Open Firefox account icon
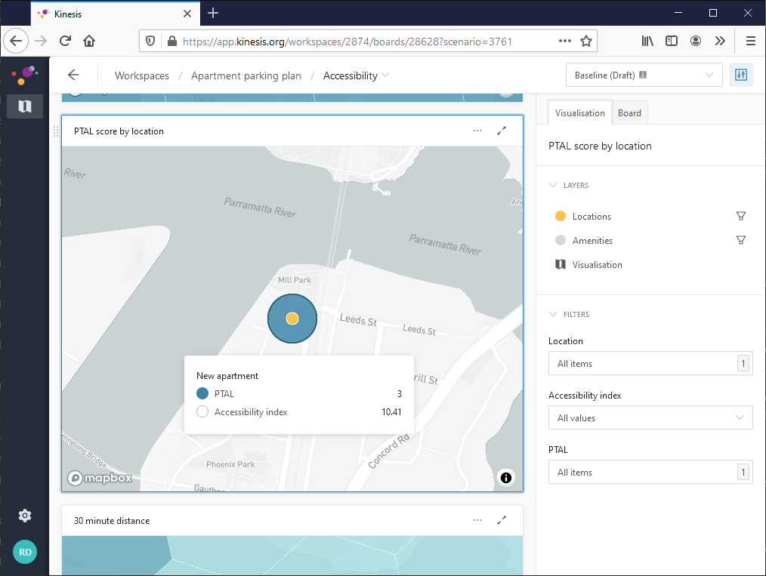Viewport: 766px width, 576px height. click(x=696, y=41)
